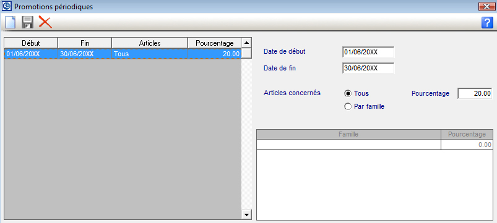Screen dimensions: 497x223
Task: Save the promotion using the floppy disk icon
Action: pos(28,22)
